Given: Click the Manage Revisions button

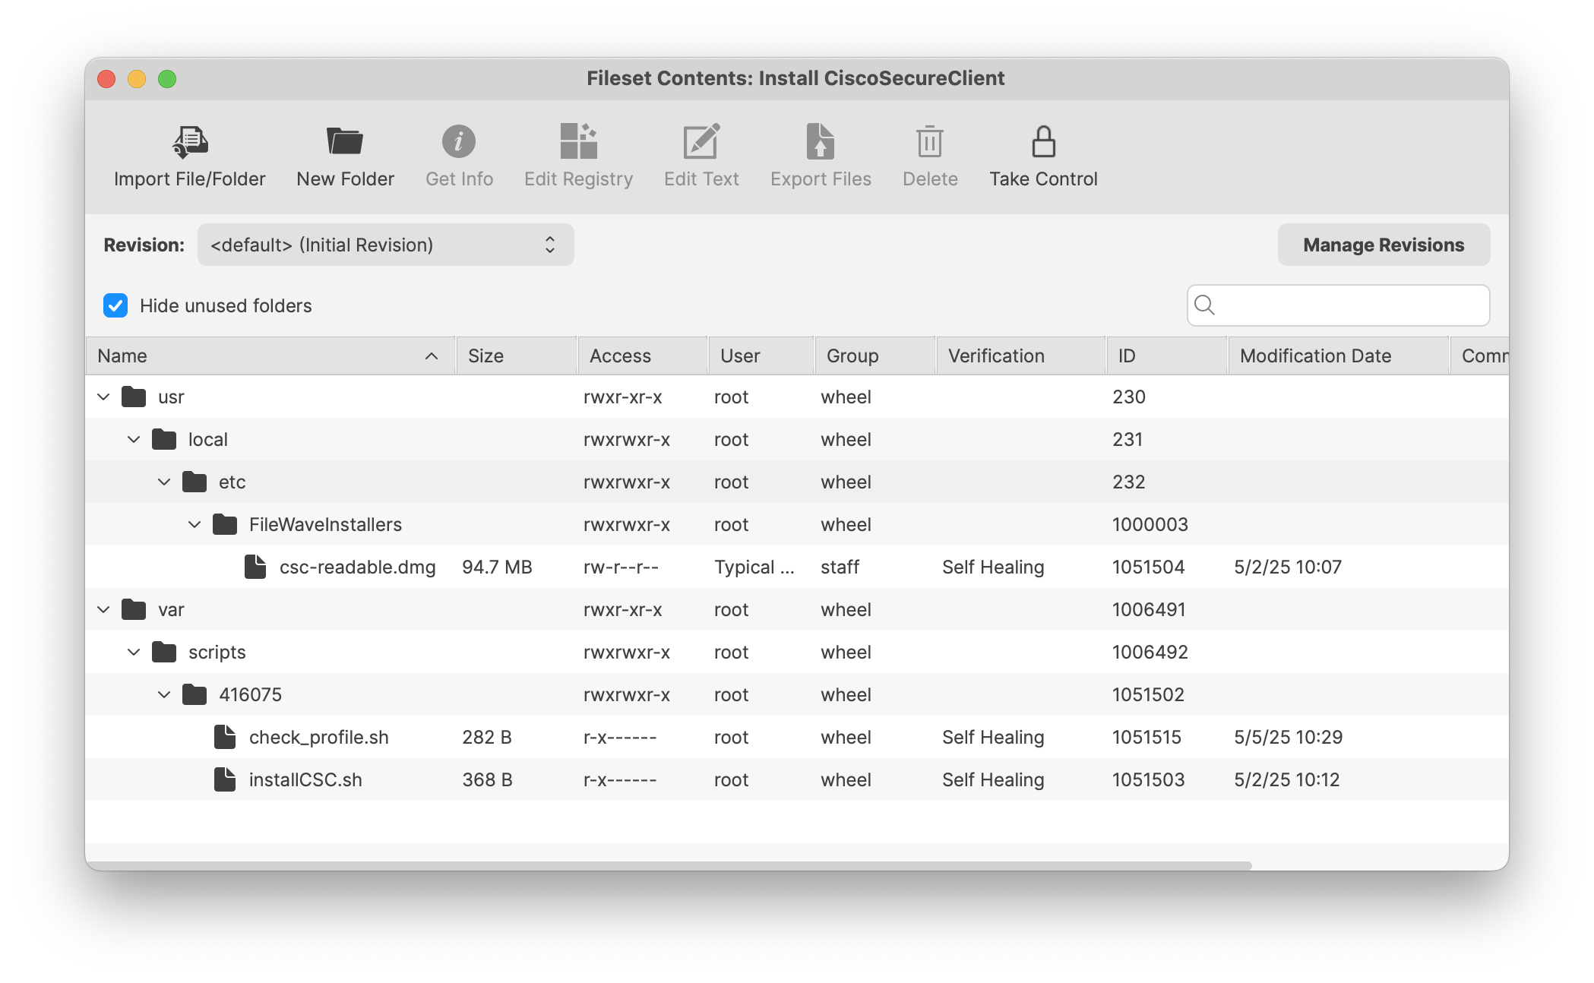Looking at the screenshot, I should (x=1384, y=245).
